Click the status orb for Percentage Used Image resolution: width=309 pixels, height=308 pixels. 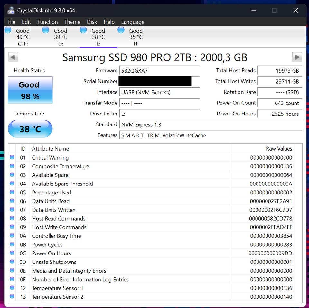[x=12, y=192]
